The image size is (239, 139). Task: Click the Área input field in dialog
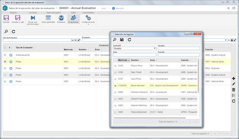click(135, 55)
